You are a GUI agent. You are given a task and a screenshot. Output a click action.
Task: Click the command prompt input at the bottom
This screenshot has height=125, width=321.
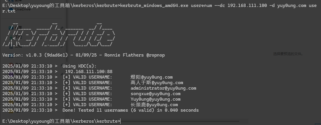(x=120, y=121)
